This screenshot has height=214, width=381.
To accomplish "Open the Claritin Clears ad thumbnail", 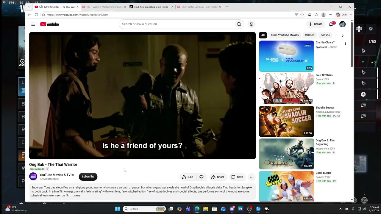I will click(x=286, y=56).
